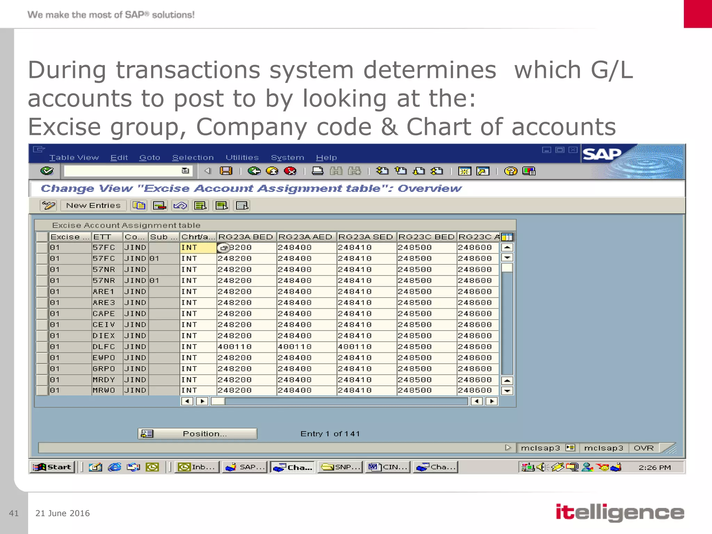712x534 pixels.
Task: Click the green Back arrow icon
Action: (254, 171)
